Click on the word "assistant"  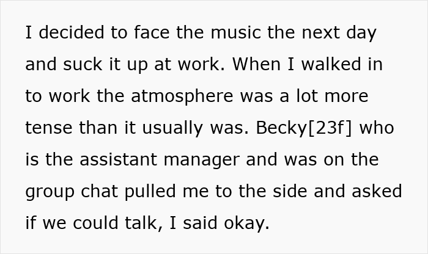[x=118, y=159]
